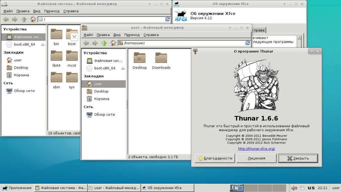The image size is (341, 192).
Task: Select Корзина in user window sidebar
Action: tap(101, 99)
